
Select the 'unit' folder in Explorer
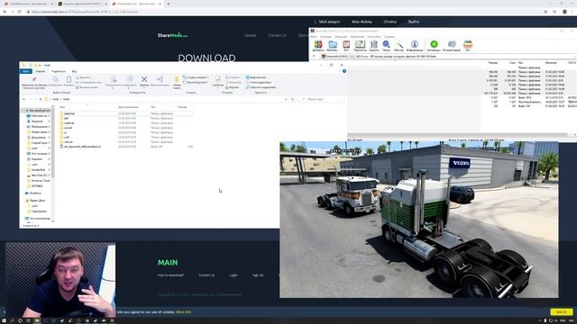pyautogui.click(x=67, y=137)
